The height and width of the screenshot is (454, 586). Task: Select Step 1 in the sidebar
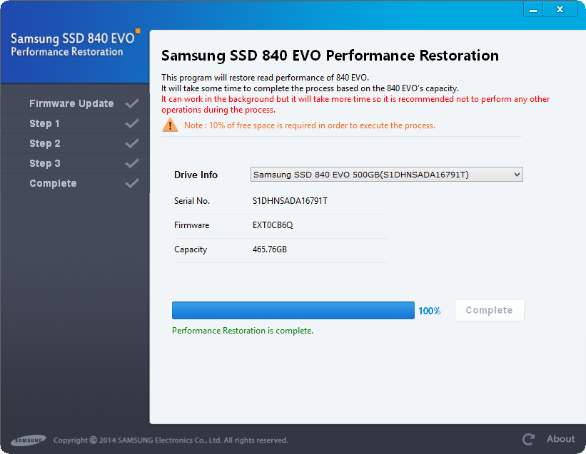point(44,123)
